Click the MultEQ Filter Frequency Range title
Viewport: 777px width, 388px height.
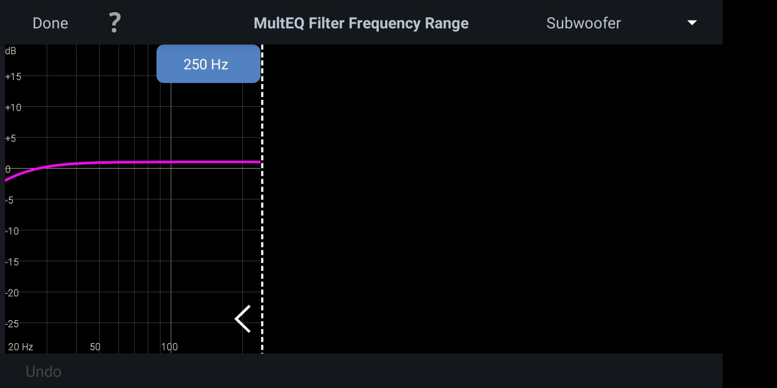[x=361, y=23]
